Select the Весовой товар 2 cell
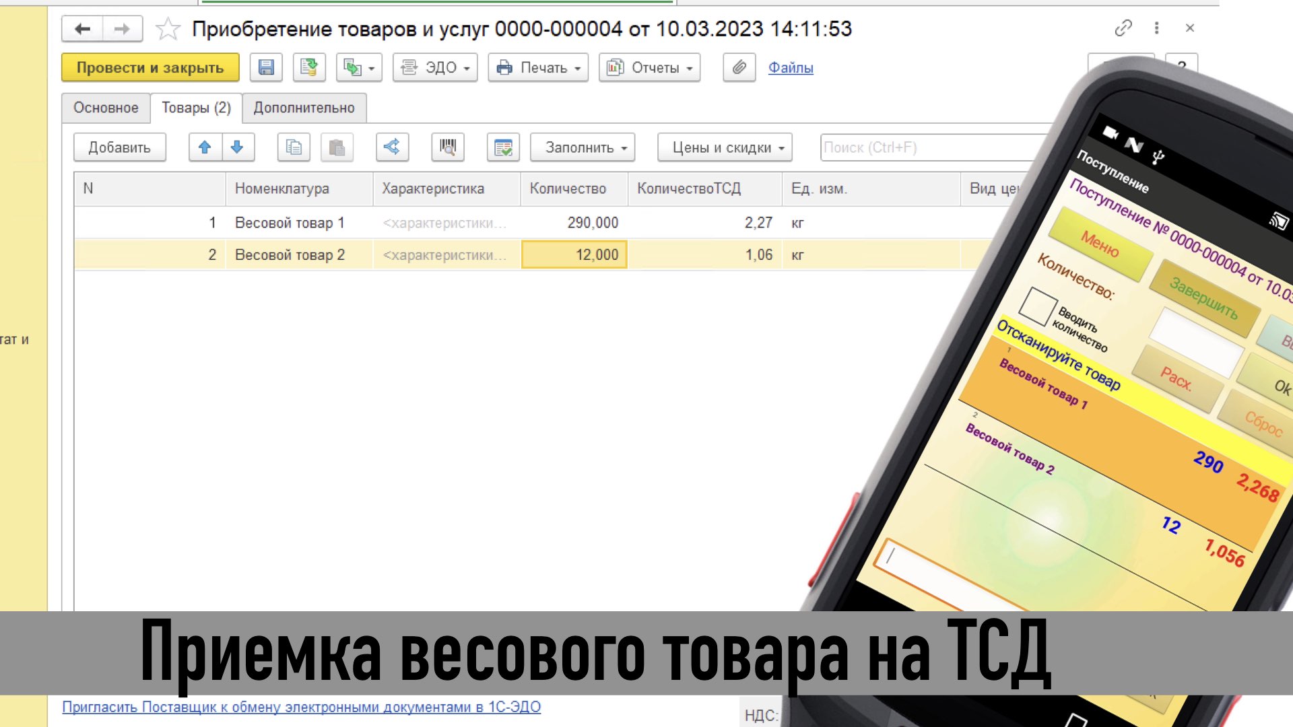Screen dimensions: 1293x727 (x=299, y=255)
